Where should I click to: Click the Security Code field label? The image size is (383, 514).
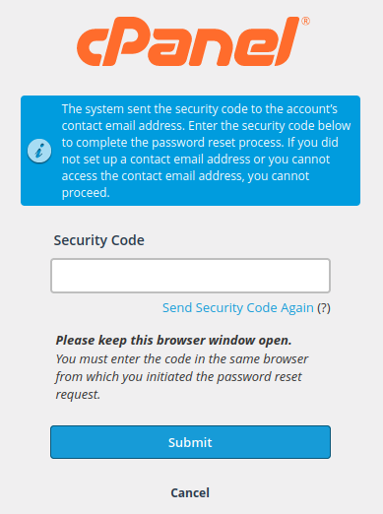coord(99,240)
